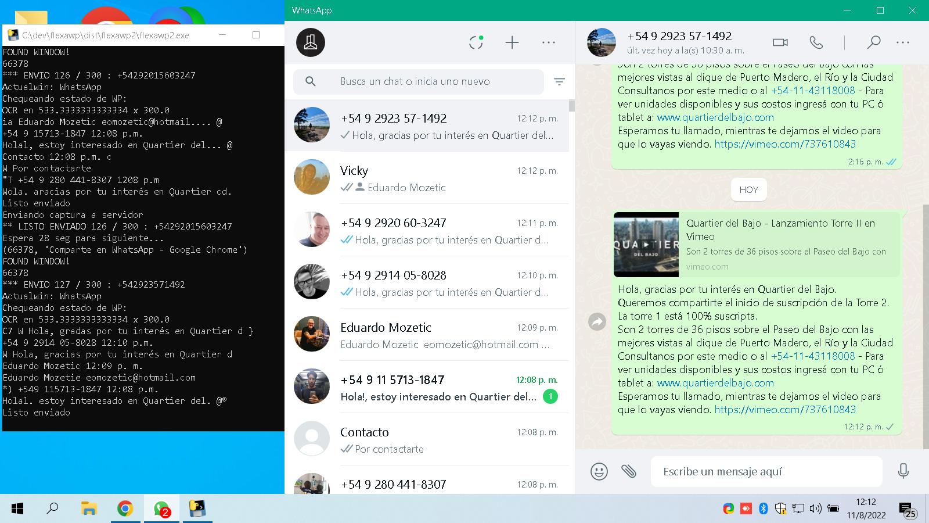Open chat with +54 9 2923 57-1492

click(x=427, y=126)
